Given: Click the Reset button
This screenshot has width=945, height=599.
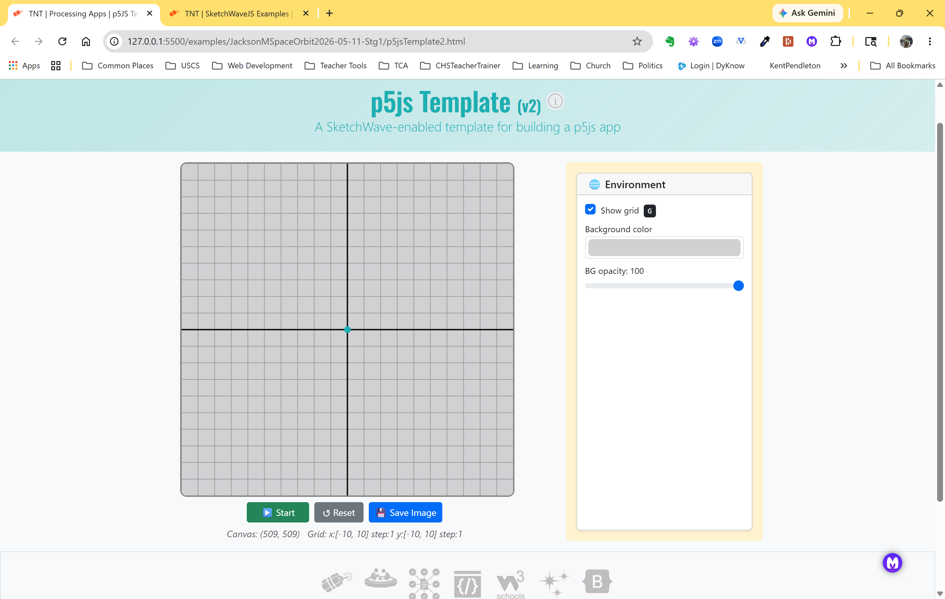Looking at the screenshot, I should pyautogui.click(x=339, y=513).
